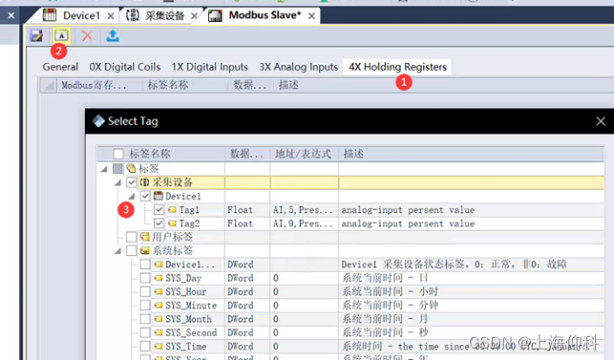614x360 pixels.
Task: Click the blue upload arrow toolbar icon
Action: click(x=113, y=36)
